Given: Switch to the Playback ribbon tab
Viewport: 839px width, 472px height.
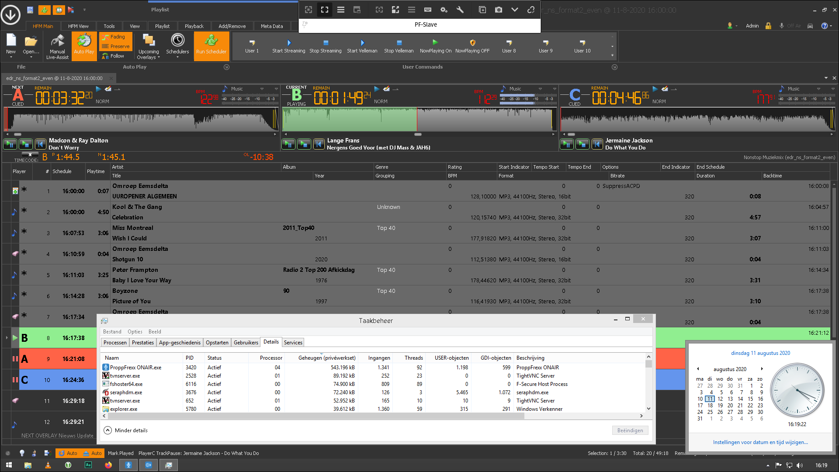Looking at the screenshot, I should (194, 26).
